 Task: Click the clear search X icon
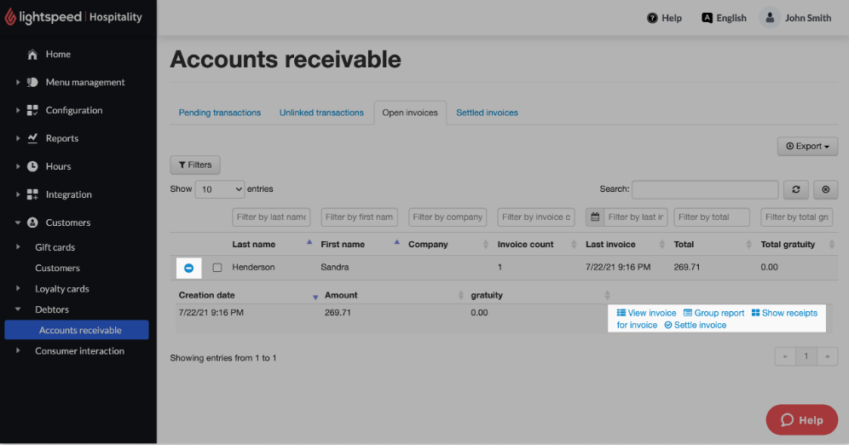pyautogui.click(x=825, y=189)
